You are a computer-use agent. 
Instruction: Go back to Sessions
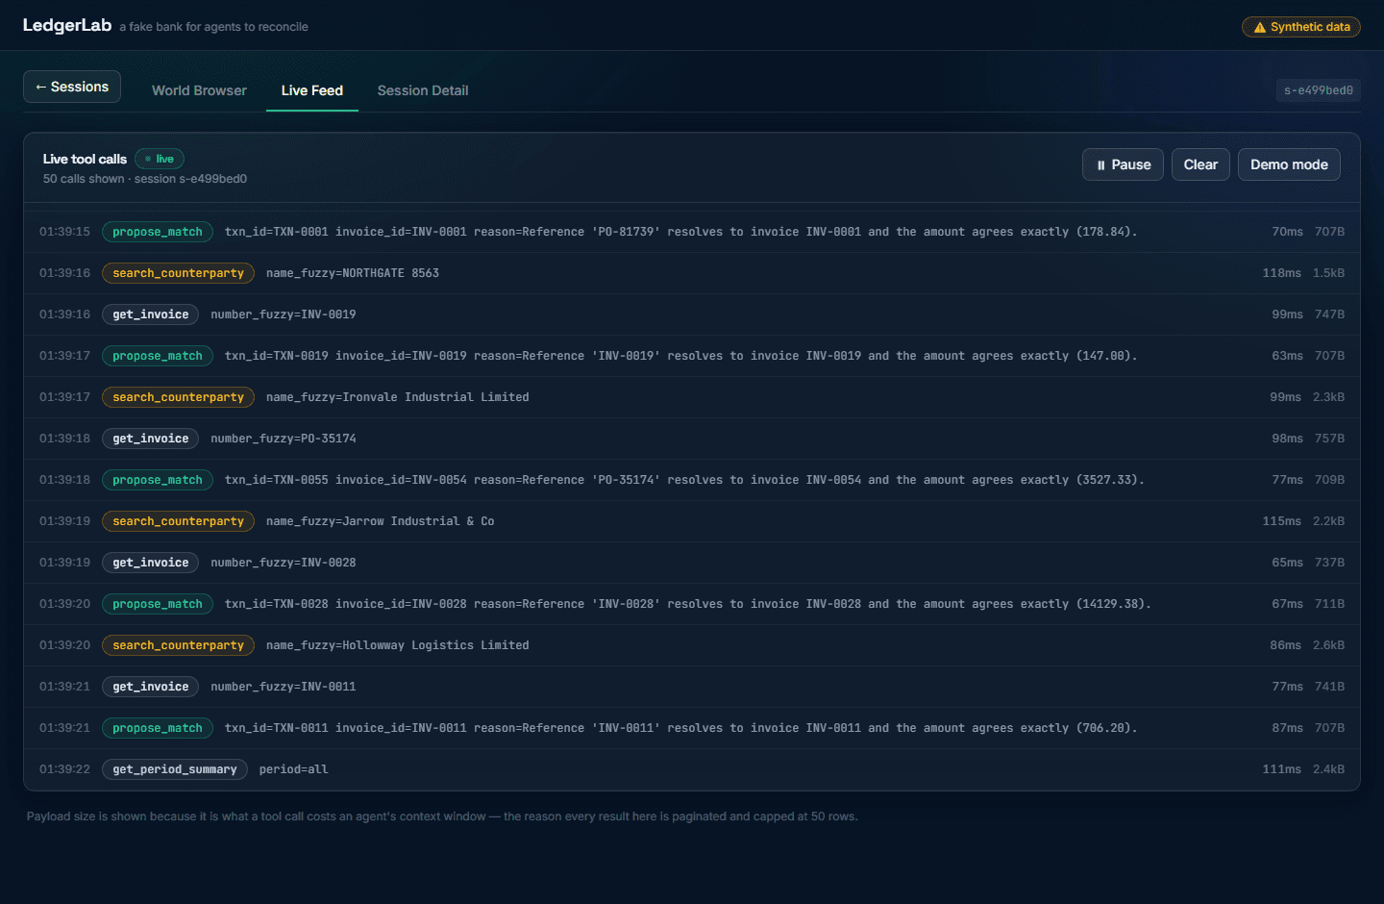pos(72,87)
